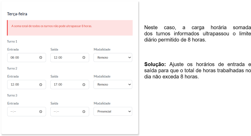Click the Turno 2 Saída field with 17:00

70,84
